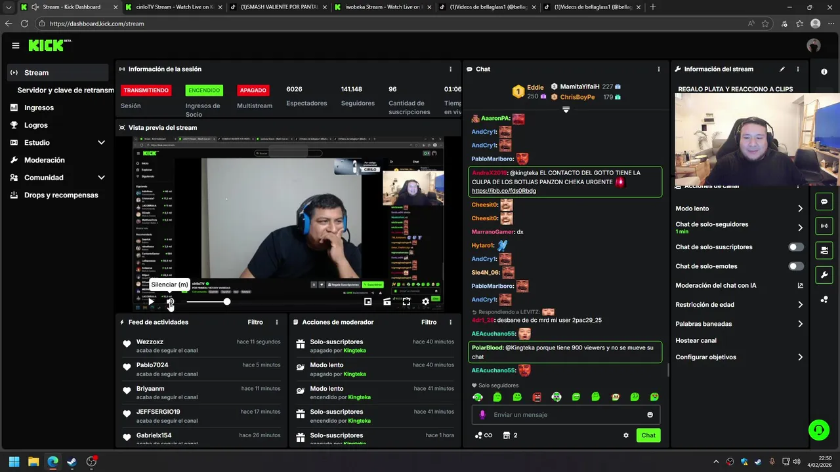This screenshot has width=840, height=472.
Task: Switch to cirilioTV browser tab
Action: 173,7
